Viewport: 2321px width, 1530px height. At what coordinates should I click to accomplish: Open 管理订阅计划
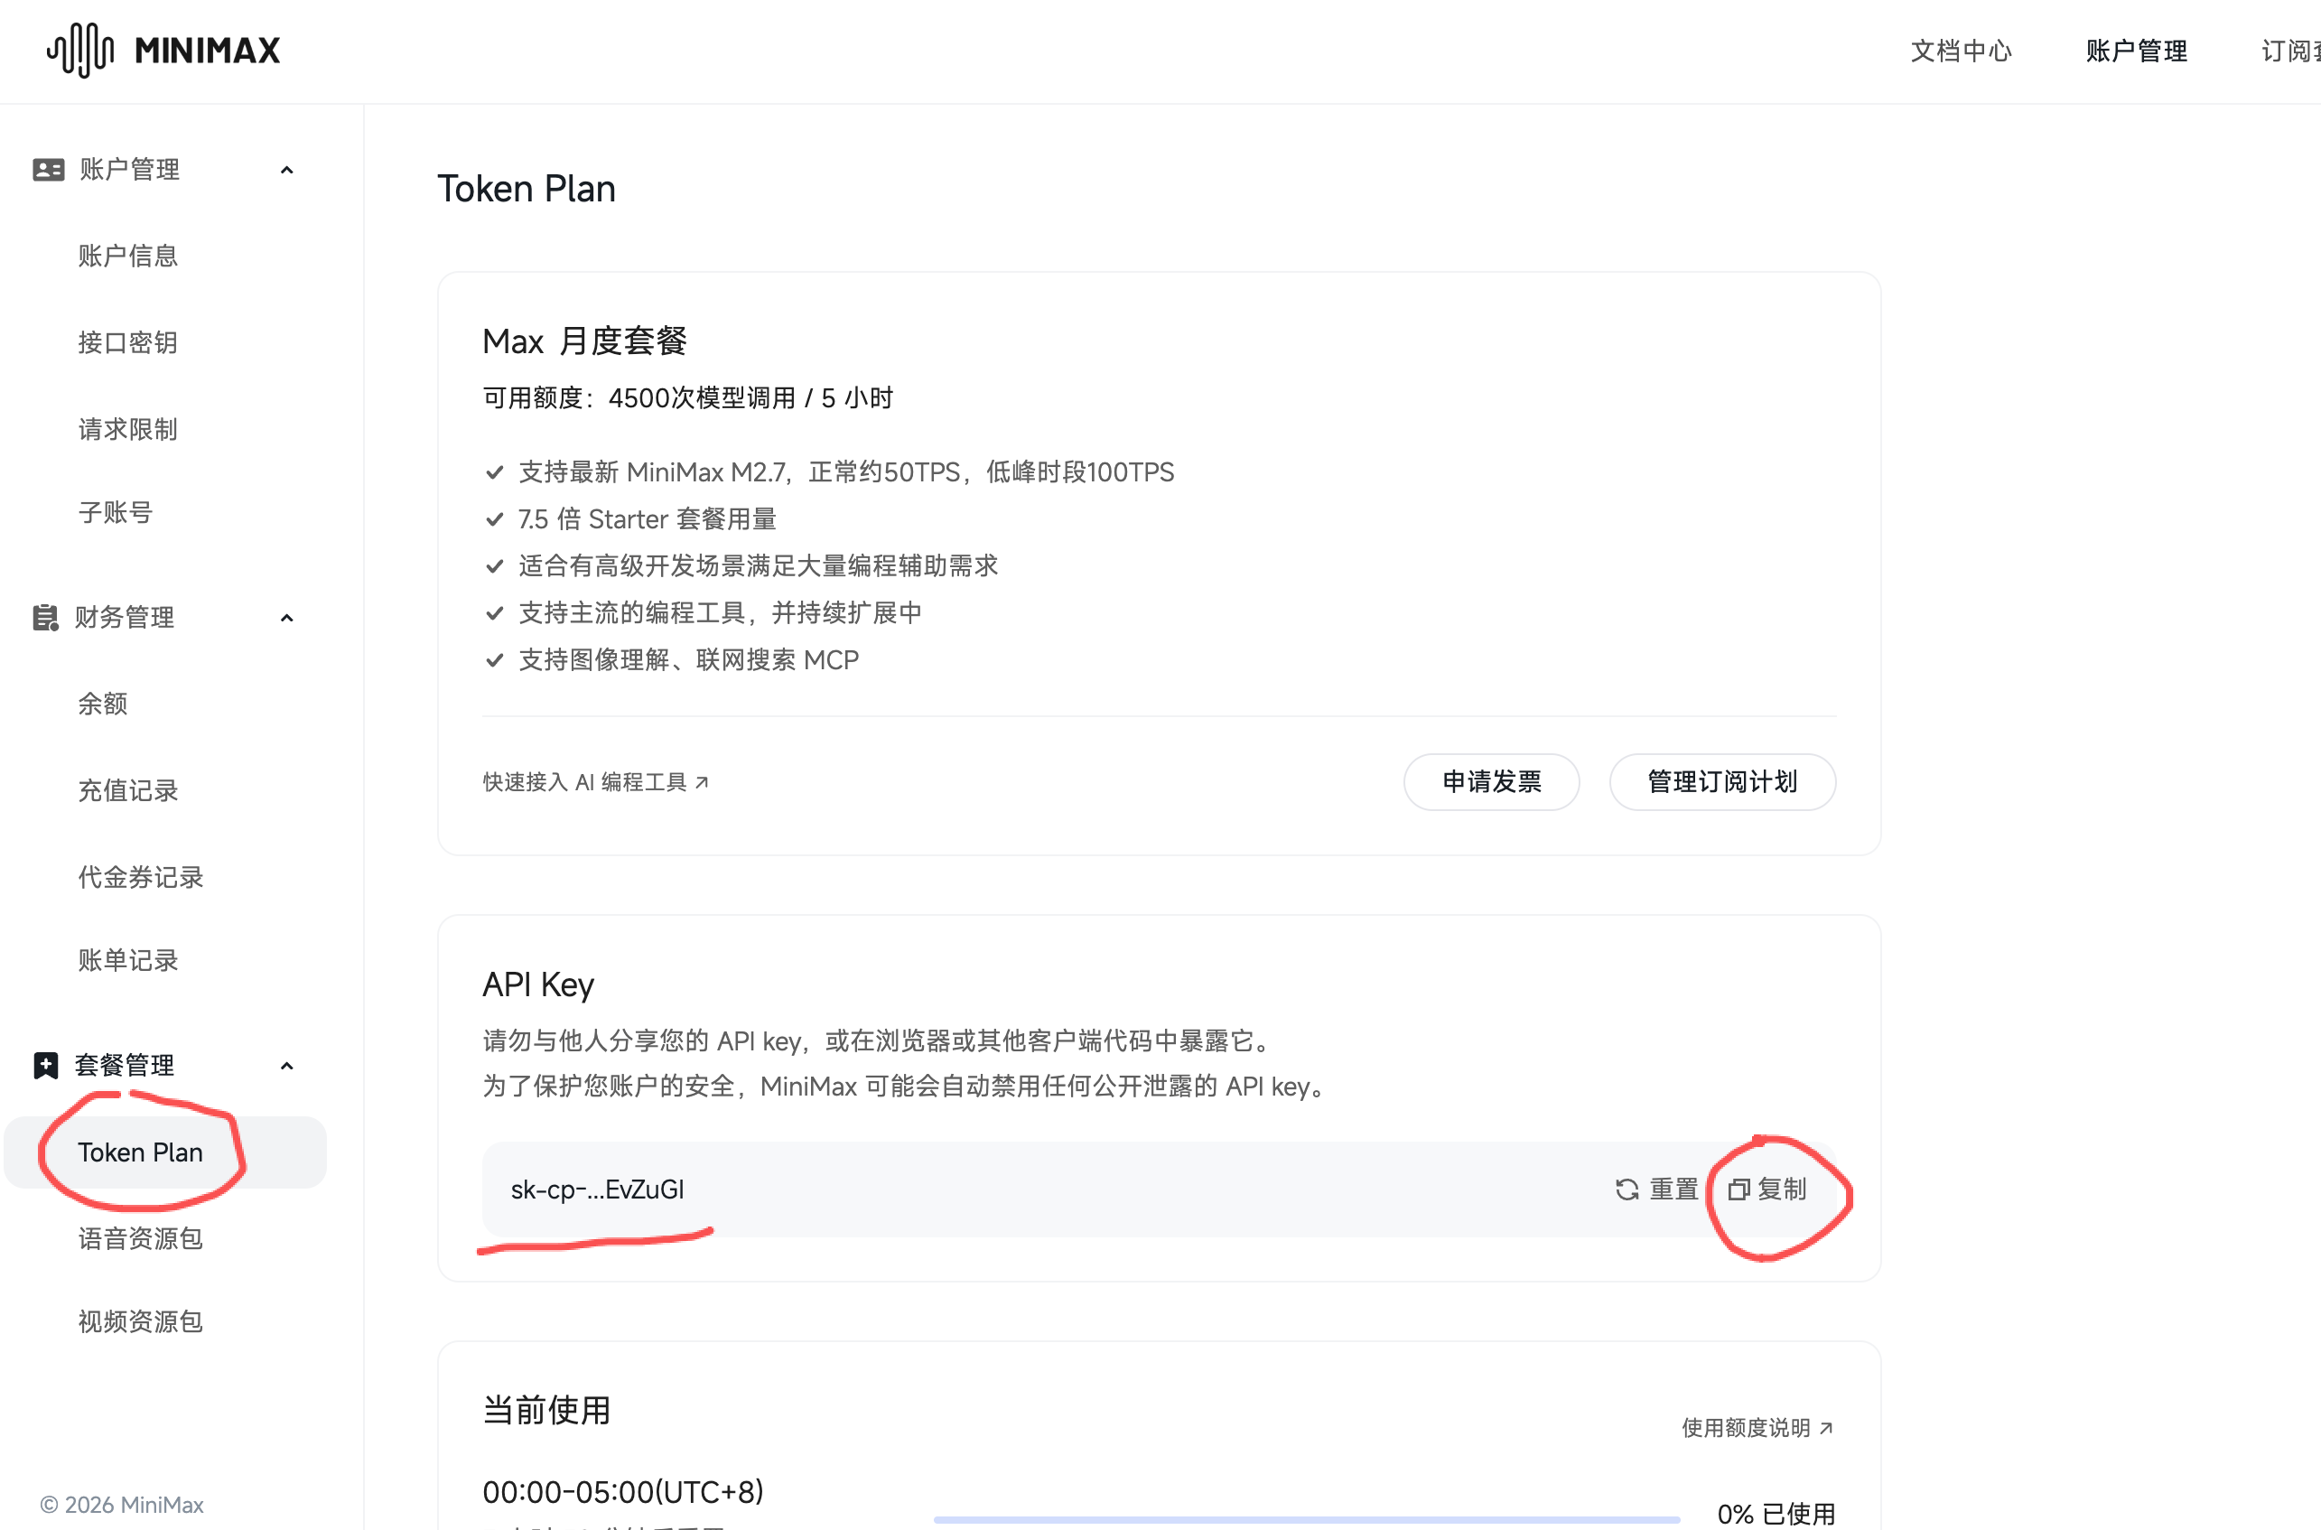tap(1722, 781)
